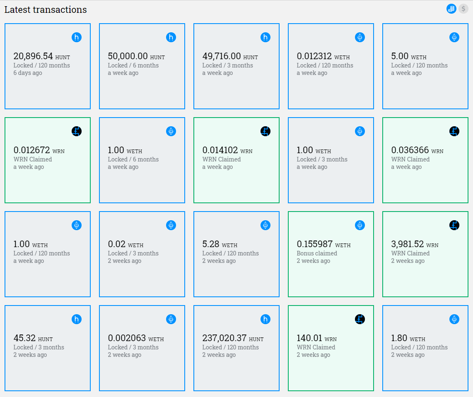Select the 3,981.52 WRN amount

[x=415, y=244]
